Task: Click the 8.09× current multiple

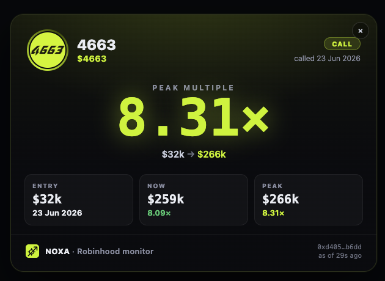Action: pyautogui.click(x=159, y=213)
